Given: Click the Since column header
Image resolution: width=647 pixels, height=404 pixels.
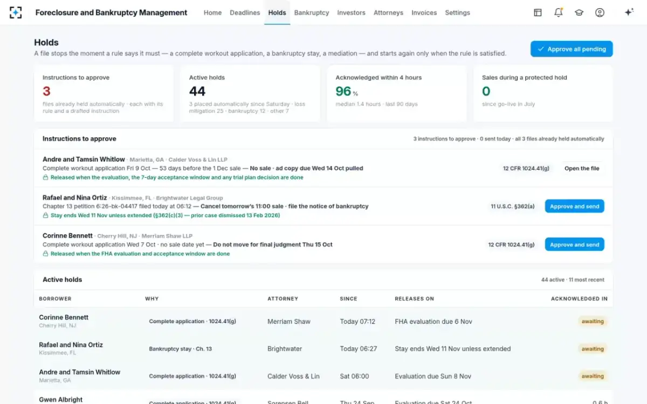Looking at the screenshot, I should click(x=348, y=298).
